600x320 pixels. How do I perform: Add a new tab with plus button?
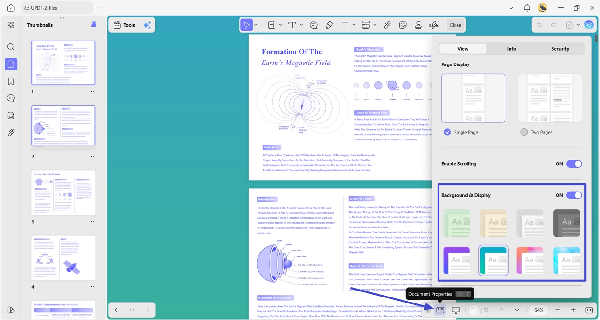[x=101, y=8]
